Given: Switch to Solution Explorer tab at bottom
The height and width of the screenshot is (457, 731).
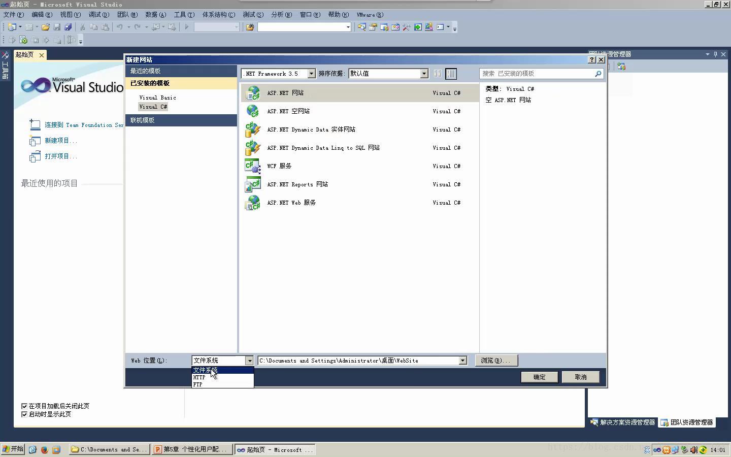Looking at the screenshot, I should coord(623,422).
